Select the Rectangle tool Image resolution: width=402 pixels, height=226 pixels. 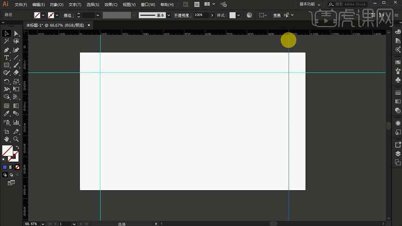pyautogui.click(x=6, y=65)
